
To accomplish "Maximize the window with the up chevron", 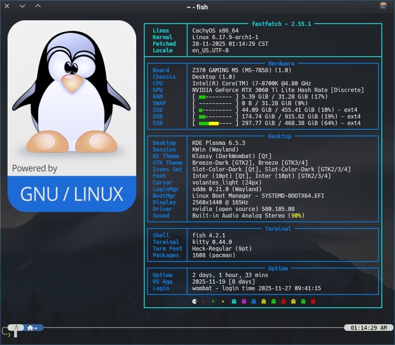I will [x=38, y=7].
